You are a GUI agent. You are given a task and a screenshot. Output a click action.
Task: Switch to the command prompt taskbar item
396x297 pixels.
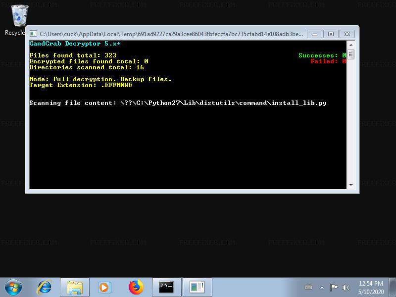point(167,288)
